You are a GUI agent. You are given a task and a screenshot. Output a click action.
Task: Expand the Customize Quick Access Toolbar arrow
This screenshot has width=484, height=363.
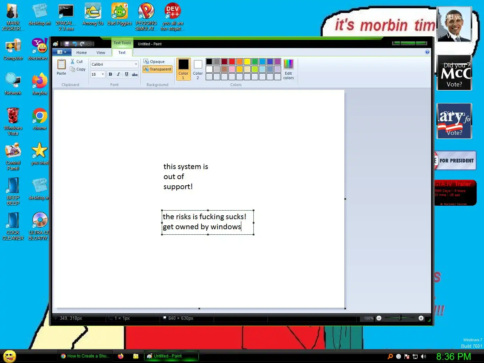click(x=89, y=44)
